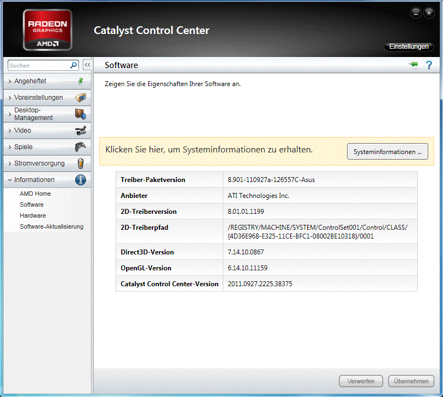This screenshot has height=397, width=443.
Task: Click the Direct3D-Version value 7.14.10.0867
Action: point(246,252)
